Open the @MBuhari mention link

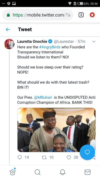point(43,97)
